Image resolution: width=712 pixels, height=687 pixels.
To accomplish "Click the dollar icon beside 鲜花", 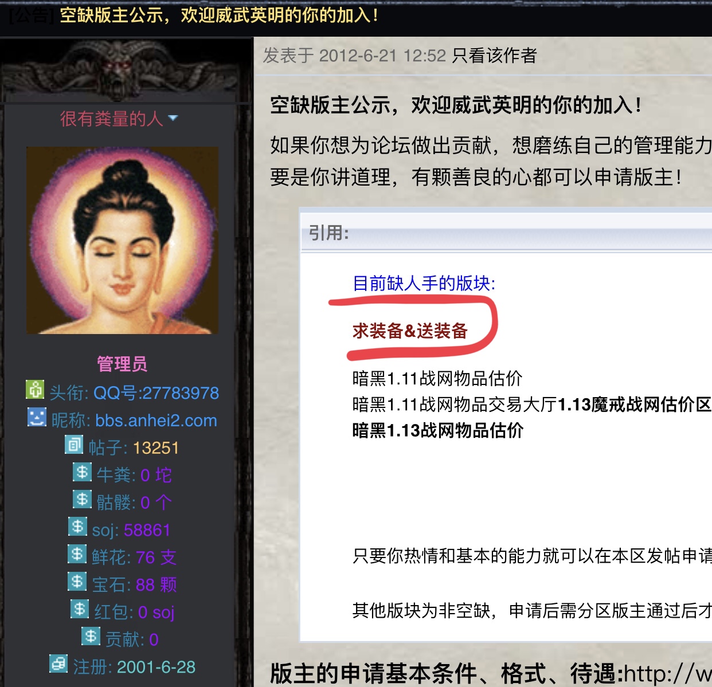I will pyautogui.click(x=77, y=554).
